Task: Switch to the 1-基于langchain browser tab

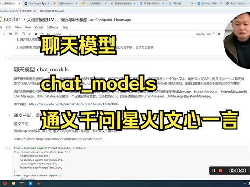Action: pos(65,3)
